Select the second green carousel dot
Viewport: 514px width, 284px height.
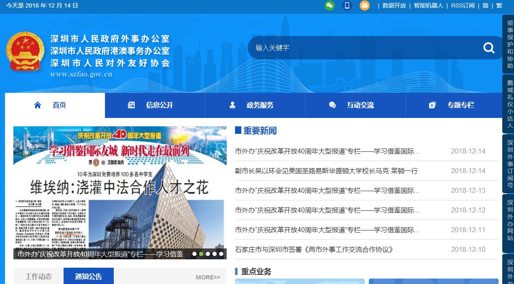click(x=201, y=254)
